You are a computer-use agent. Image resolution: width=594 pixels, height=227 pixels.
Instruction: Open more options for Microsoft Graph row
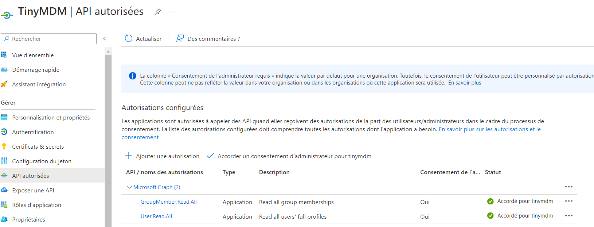pos(569,187)
